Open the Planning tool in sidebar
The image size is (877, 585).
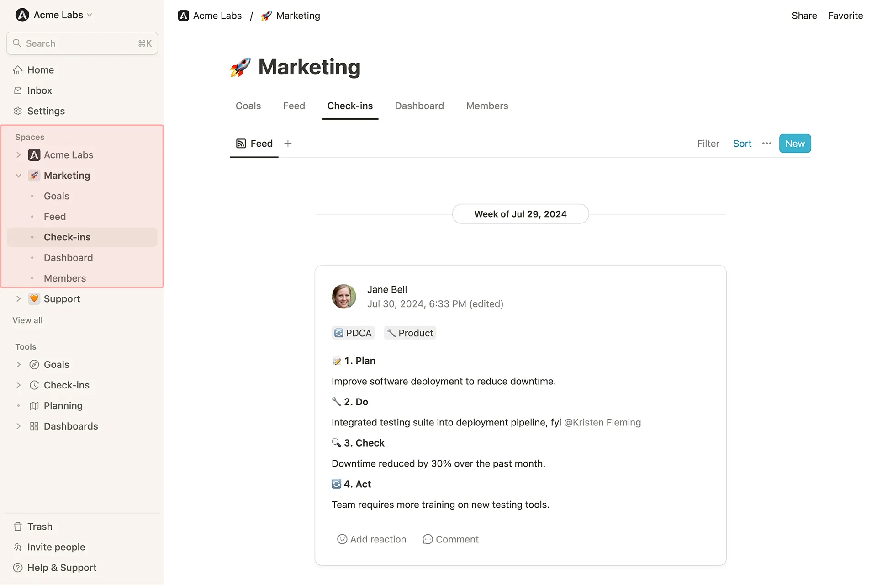pos(63,406)
